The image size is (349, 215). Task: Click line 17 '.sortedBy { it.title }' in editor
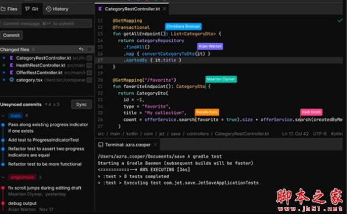click(x=152, y=60)
